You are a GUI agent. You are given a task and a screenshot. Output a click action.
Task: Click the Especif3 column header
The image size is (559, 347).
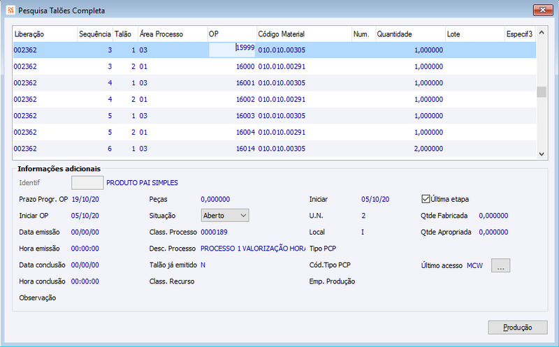click(521, 34)
